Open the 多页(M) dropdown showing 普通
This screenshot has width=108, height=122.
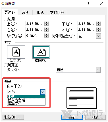[x=98, y=70]
